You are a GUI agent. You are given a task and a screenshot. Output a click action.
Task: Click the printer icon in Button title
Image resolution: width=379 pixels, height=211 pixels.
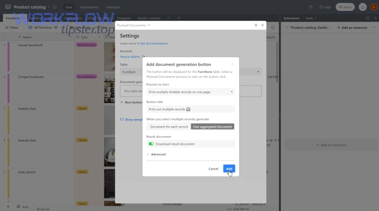[x=188, y=109]
